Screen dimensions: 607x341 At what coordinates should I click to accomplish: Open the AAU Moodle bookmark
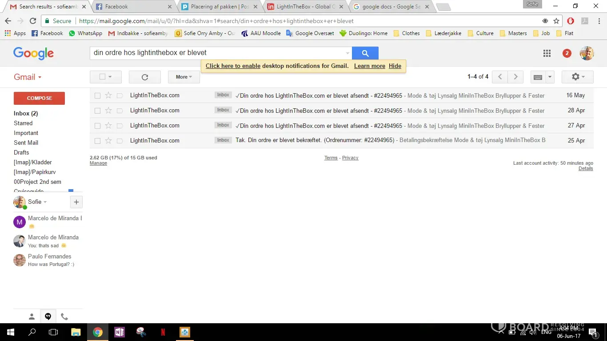coord(261,33)
